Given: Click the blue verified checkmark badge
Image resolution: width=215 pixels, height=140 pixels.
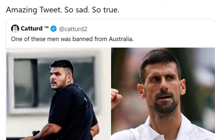Looking at the screenshot, I should 53,29.
